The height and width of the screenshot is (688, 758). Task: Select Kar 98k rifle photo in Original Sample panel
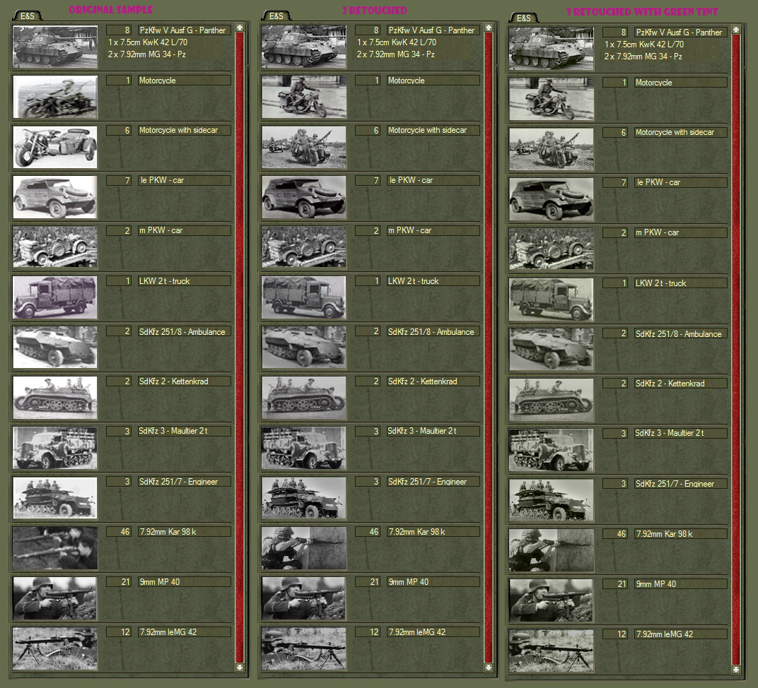(x=55, y=548)
